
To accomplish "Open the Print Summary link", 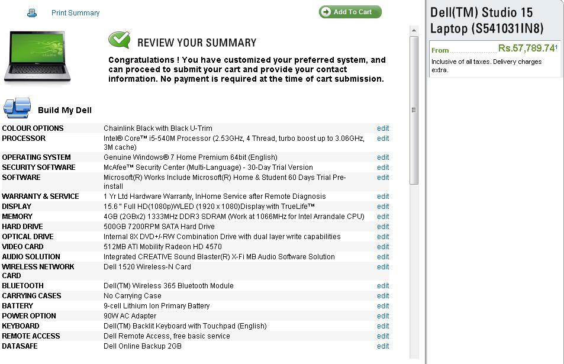I will [x=76, y=13].
